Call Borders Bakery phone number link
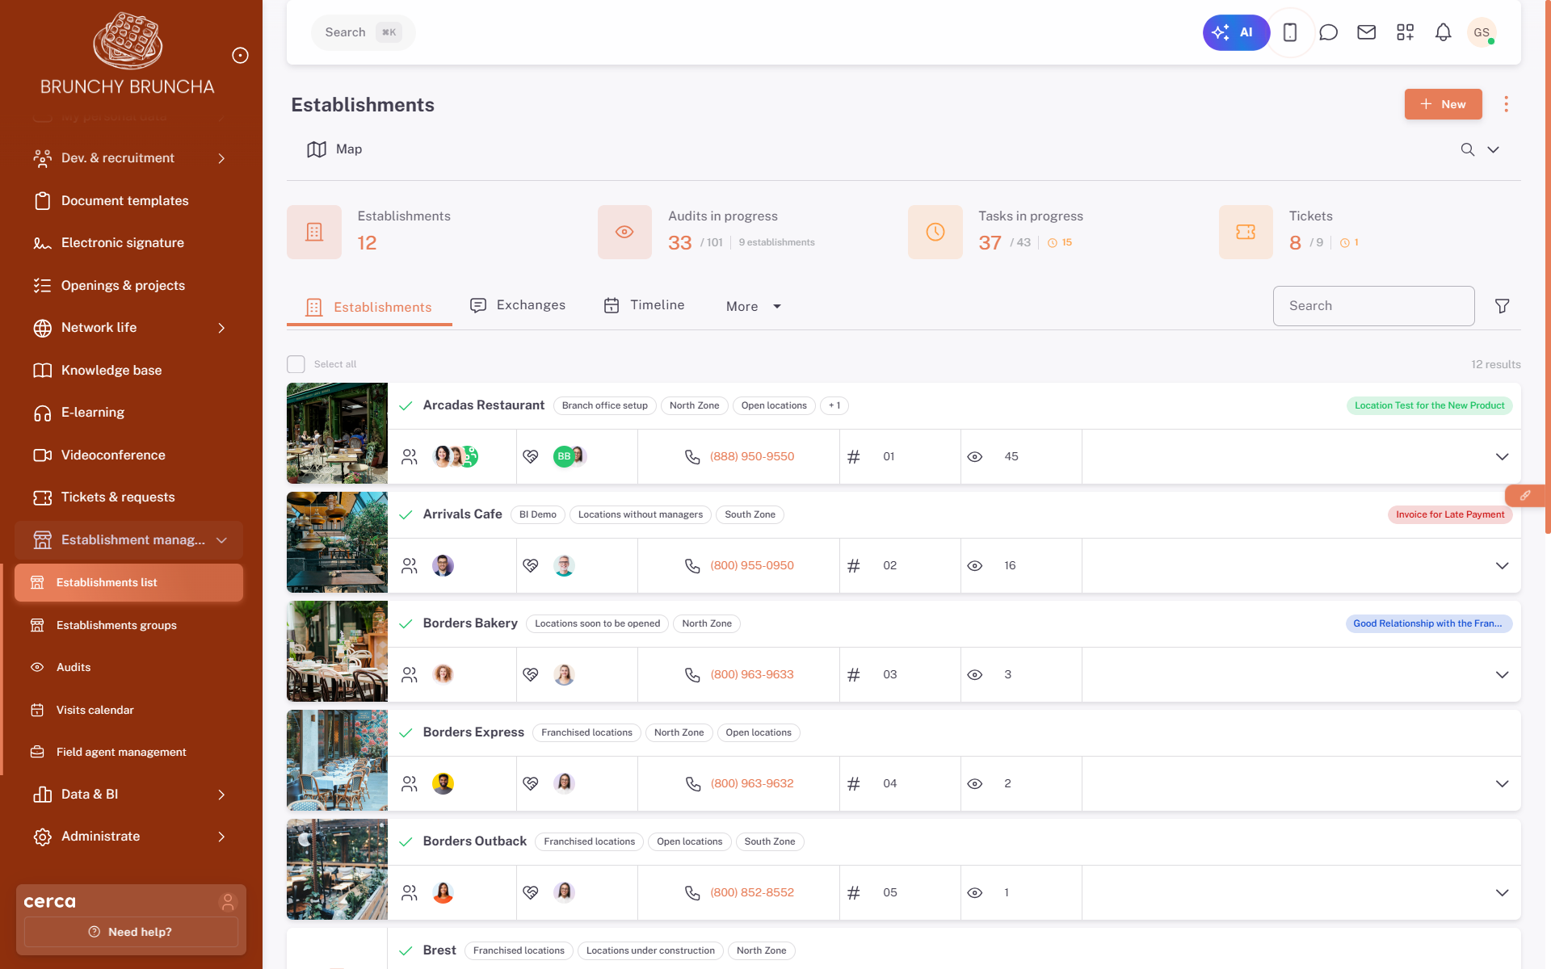1551x969 pixels. 751,675
